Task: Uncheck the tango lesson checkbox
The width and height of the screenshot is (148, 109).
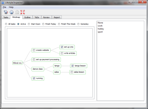Action: tap(72, 66)
